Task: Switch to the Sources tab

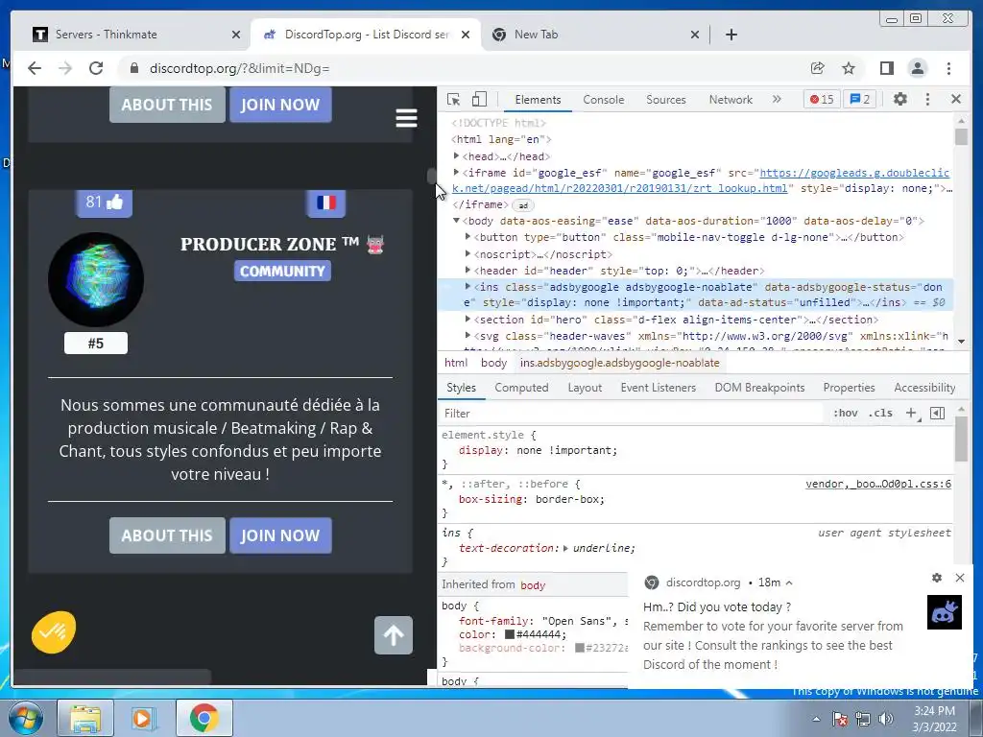Action: (x=666, y=100)
